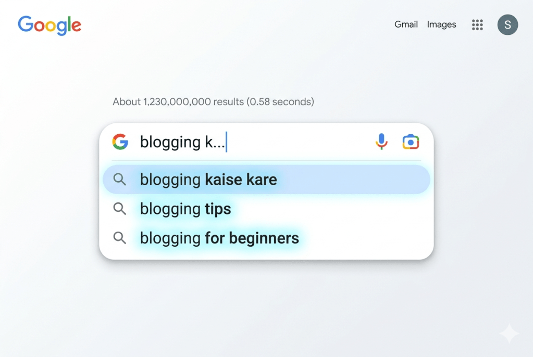Open the Google homepage logo
533x357 pixels.
tap(49, 25)
